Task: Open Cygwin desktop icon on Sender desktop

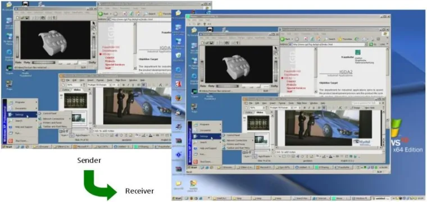Action: coord(9,69)
